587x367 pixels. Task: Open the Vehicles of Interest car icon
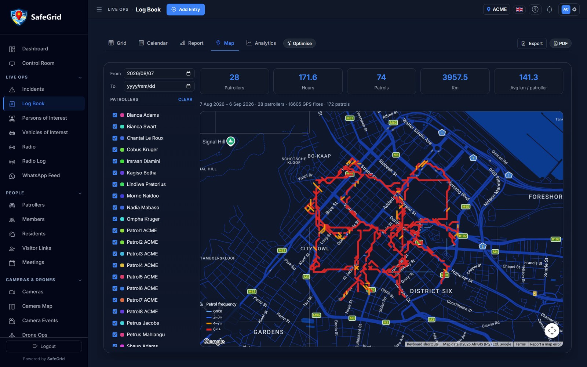pos(12,132)
